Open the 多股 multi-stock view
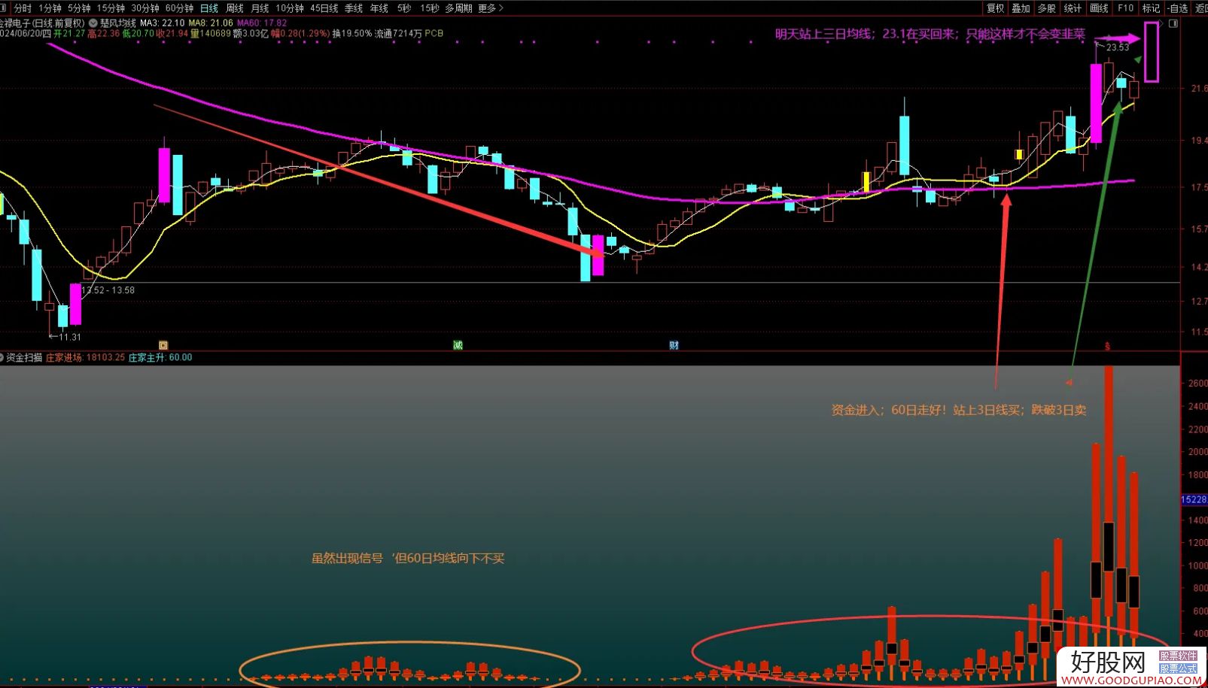Viewport: 1208px width, 688px height. coord(1047,8)
